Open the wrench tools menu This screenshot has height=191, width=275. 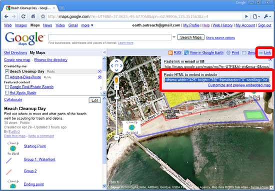[267, 16]
